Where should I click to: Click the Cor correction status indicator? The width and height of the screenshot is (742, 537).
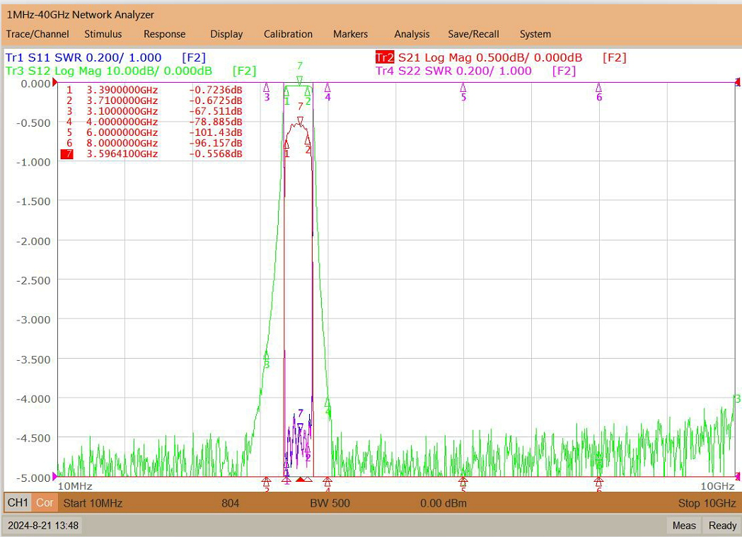point(45,502)
